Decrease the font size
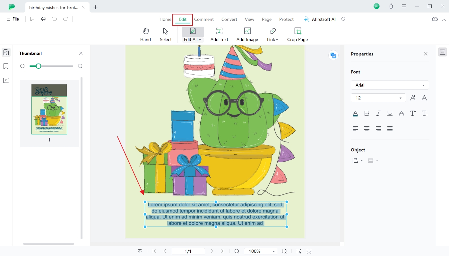The height and width of the screenshot is (256, 449). (x=424, y=98)
